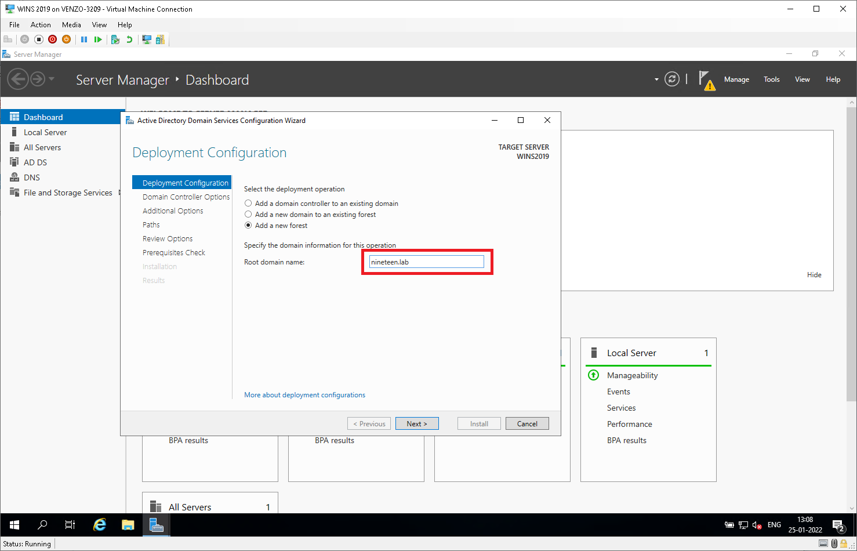This screenshot has height=551, width=857.
Task: Open the Server Manager View menu
Action: 802,79
